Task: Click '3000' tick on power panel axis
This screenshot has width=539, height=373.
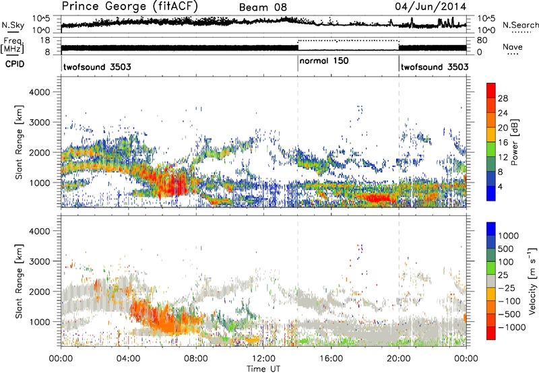Action: [x=40, y=123]
